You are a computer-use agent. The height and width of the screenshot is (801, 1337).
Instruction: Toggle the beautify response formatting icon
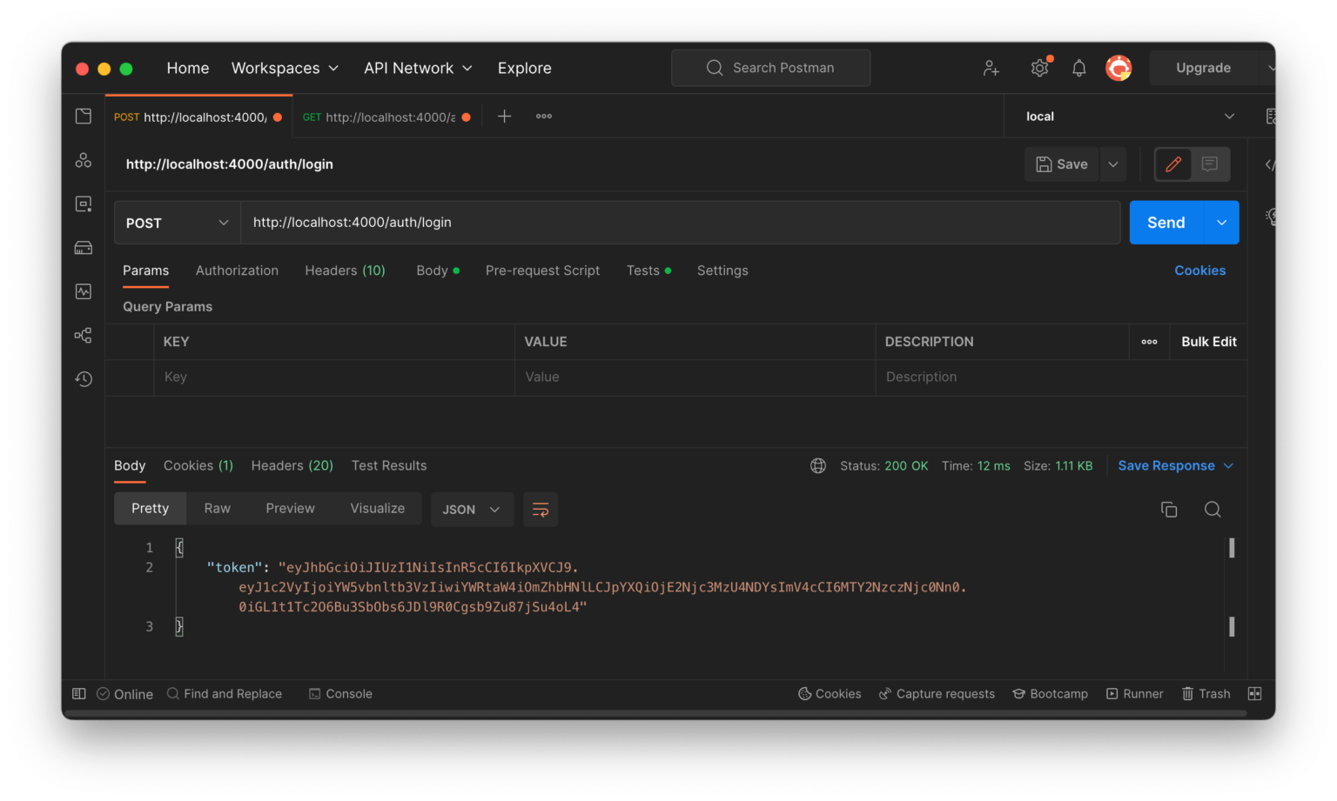point(541,510)
